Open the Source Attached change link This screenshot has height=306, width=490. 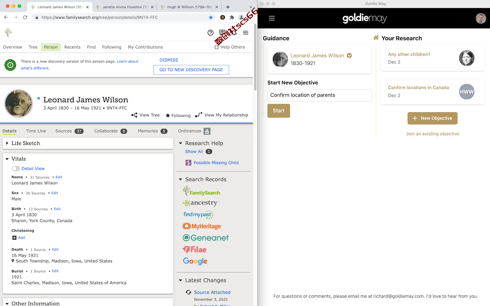tap(212, 292)
